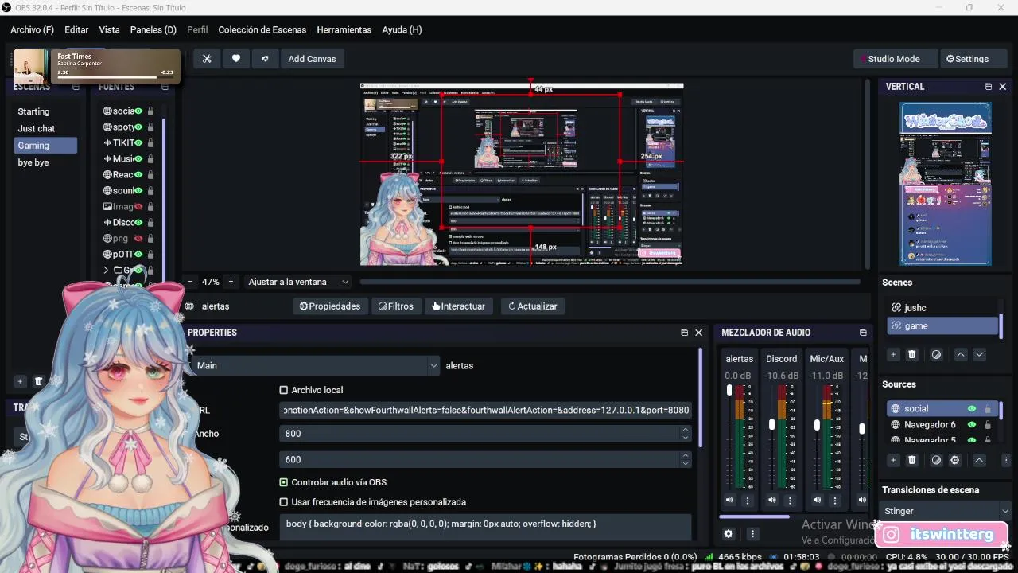
Task: Delete selected scene in Vertical Scenes panel
Action: pyautogui.click(x=912, y=354)
